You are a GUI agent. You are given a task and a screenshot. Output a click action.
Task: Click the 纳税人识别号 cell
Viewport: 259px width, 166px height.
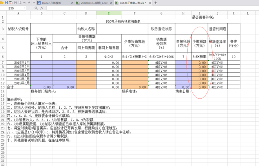18,29
